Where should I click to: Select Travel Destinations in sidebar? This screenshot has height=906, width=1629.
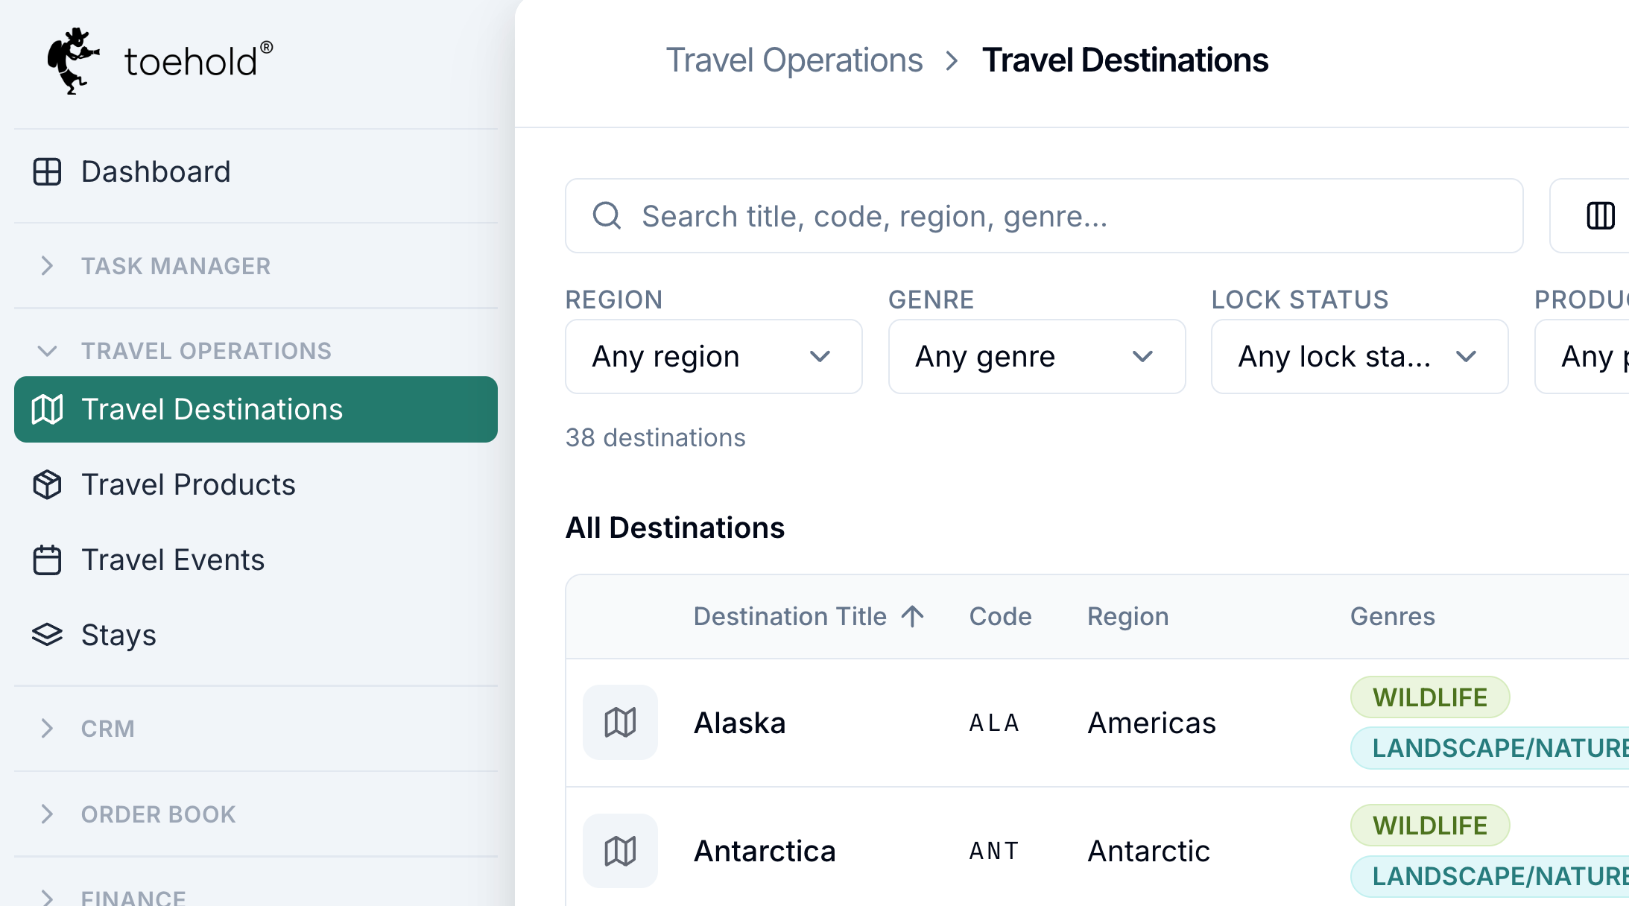tap(256, 409)
